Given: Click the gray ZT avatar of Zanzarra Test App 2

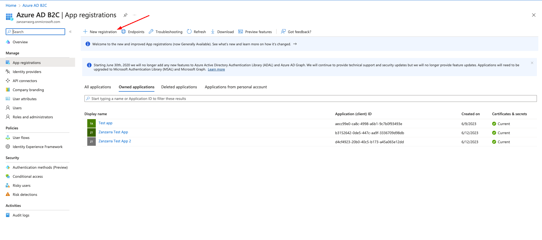Looking at the screenshot, I should coord(92,142).
